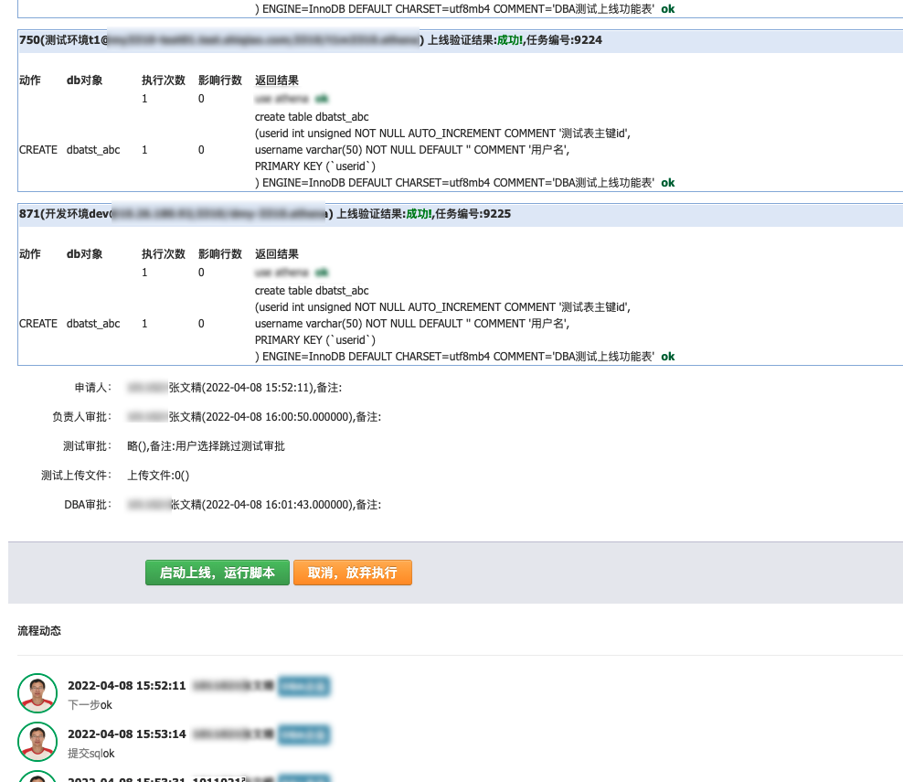Click the 2022-04-08 15:53:14 timestamp in the flow log

click(x=126, y=734)
